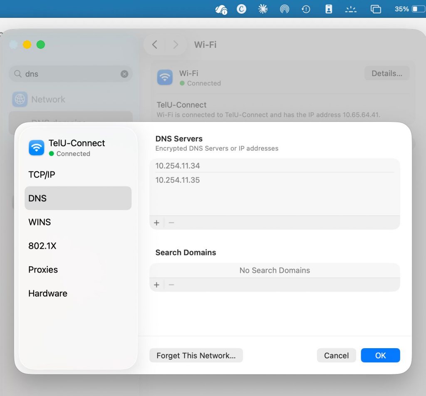The image size is (426, 396).
Task: Switch to the 802.1X tab
Action: pyautogui.click(x=78, y=246)
